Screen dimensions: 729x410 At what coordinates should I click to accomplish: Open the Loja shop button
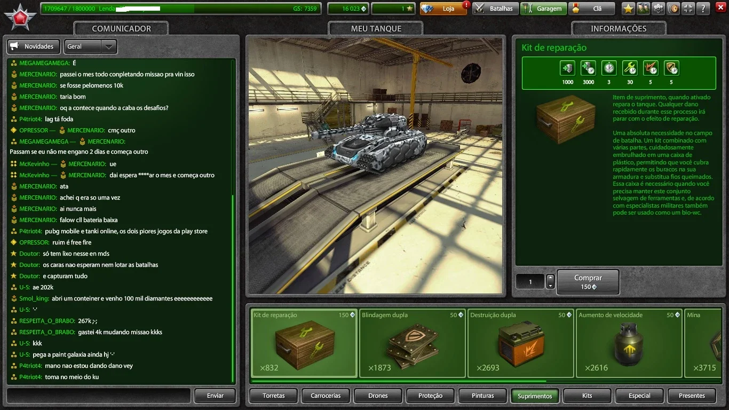pyautogui.click(x=443, y=9)
